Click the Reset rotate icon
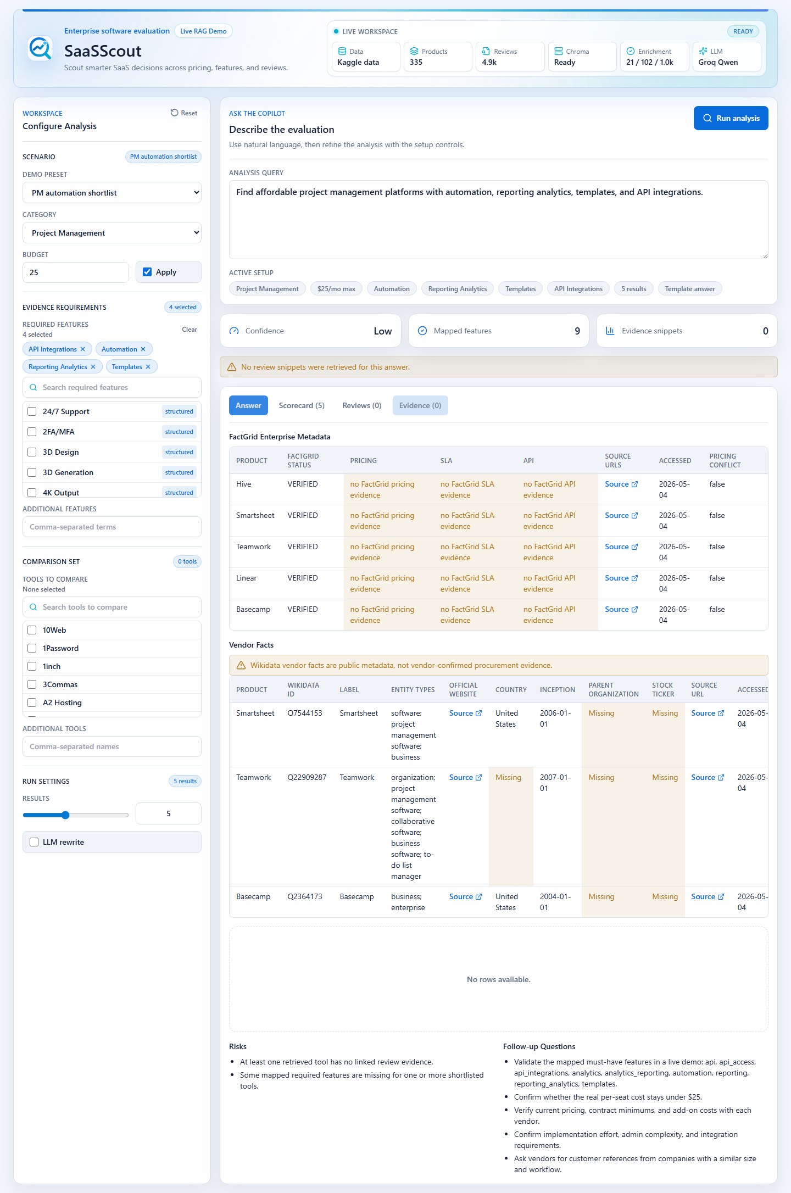 [x=175, y=113]
